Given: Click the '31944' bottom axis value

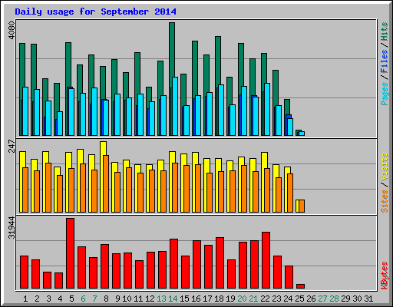Looking at the screenshot, I should 12,227.
